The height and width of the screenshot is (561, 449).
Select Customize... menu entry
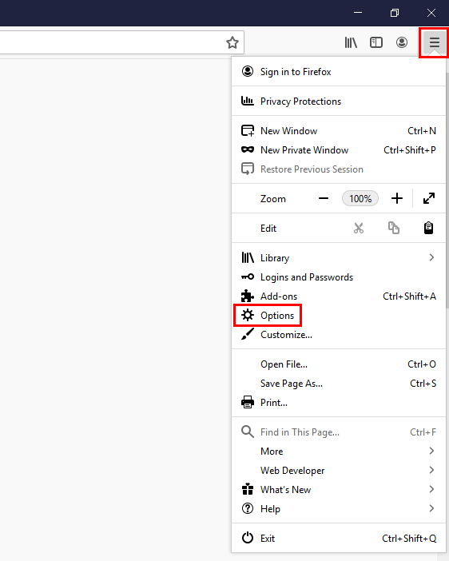(x=339, y=334)
